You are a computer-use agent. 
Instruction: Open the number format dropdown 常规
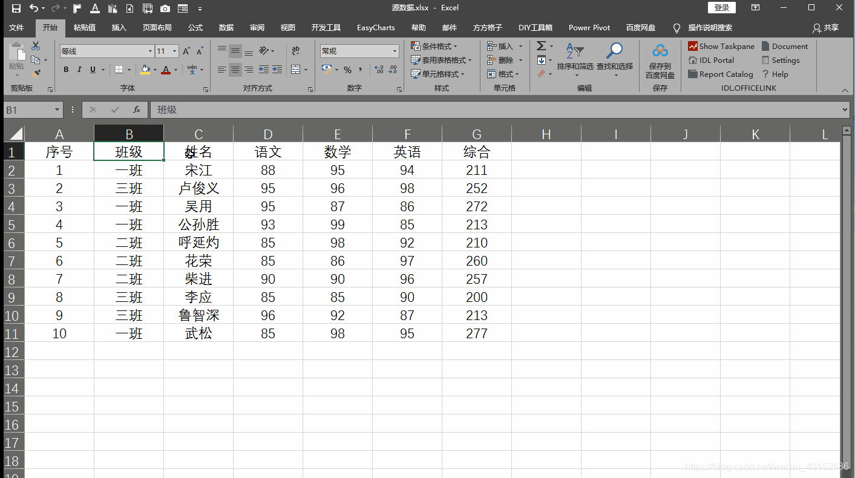[x=395, y=51]
